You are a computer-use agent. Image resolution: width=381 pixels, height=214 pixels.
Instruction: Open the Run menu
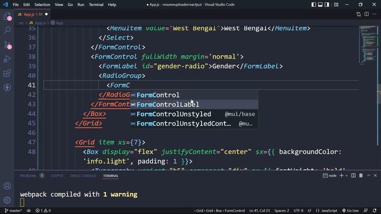click(x=81, y=5)
